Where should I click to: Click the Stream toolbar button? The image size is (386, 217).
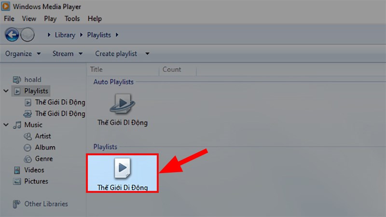point(63,54)
